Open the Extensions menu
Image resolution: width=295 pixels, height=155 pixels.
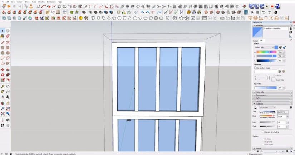pyautogui.click(x=51, y=2)
